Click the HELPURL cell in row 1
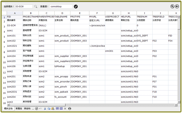Screen dimensions: 182x113 129,17
